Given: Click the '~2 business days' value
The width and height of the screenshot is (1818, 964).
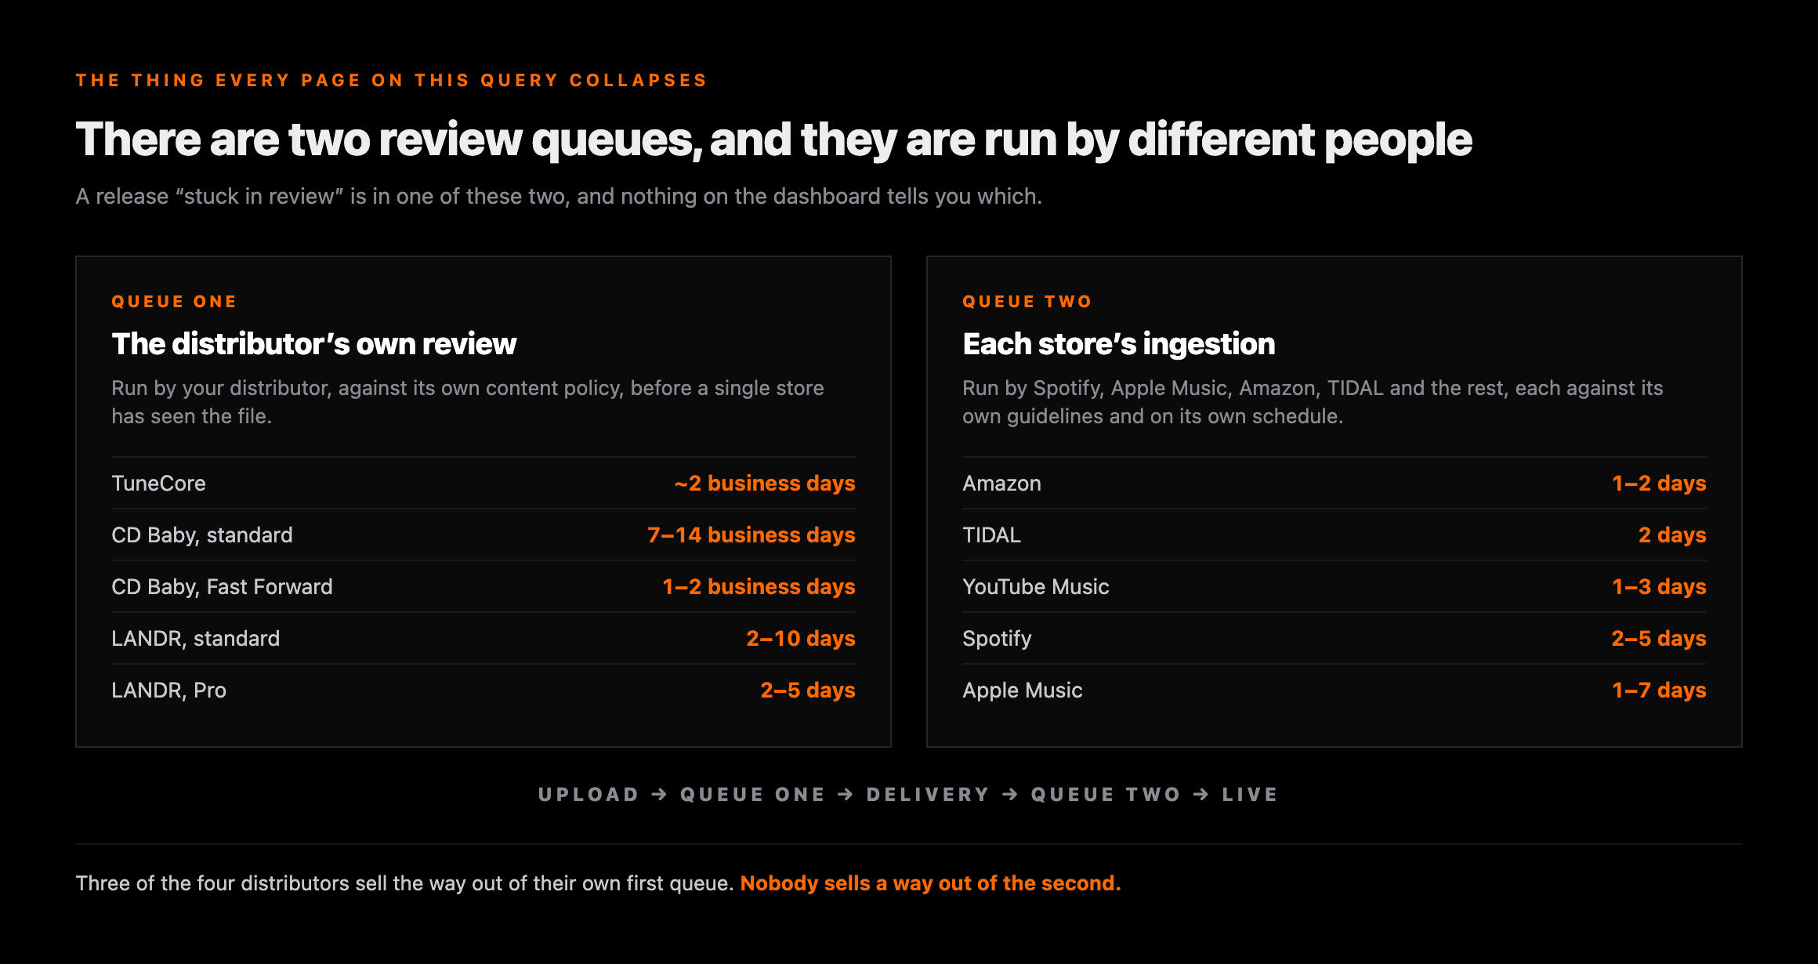Looking at the screenshot, I should pyautogui.click(x=765, y=483).
